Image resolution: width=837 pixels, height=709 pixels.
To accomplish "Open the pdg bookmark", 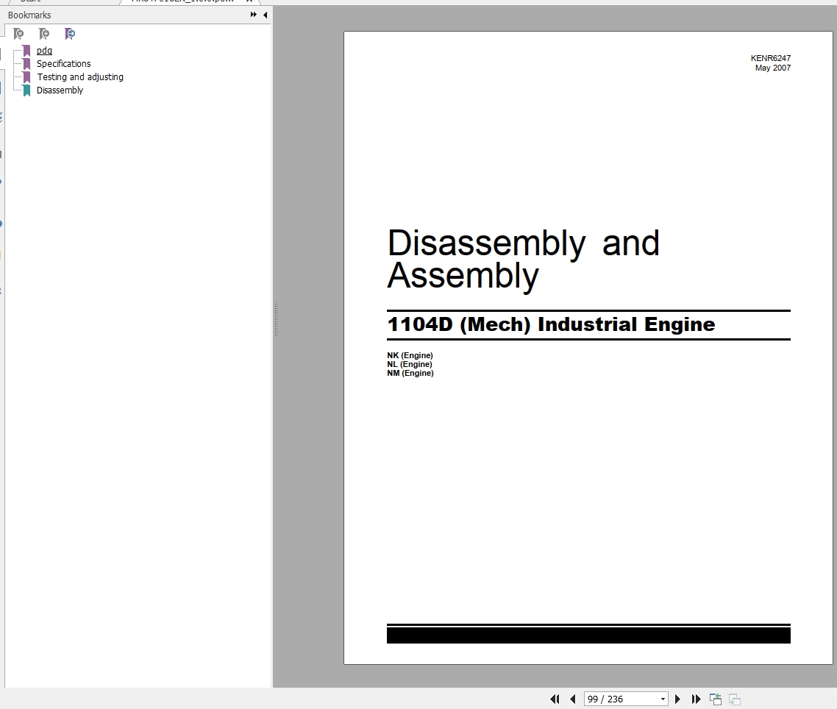I will pyautogui.click(x=44, y=51).
